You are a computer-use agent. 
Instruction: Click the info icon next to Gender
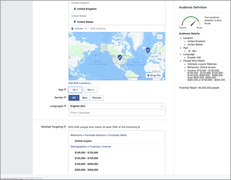click(x=65, y=98)
